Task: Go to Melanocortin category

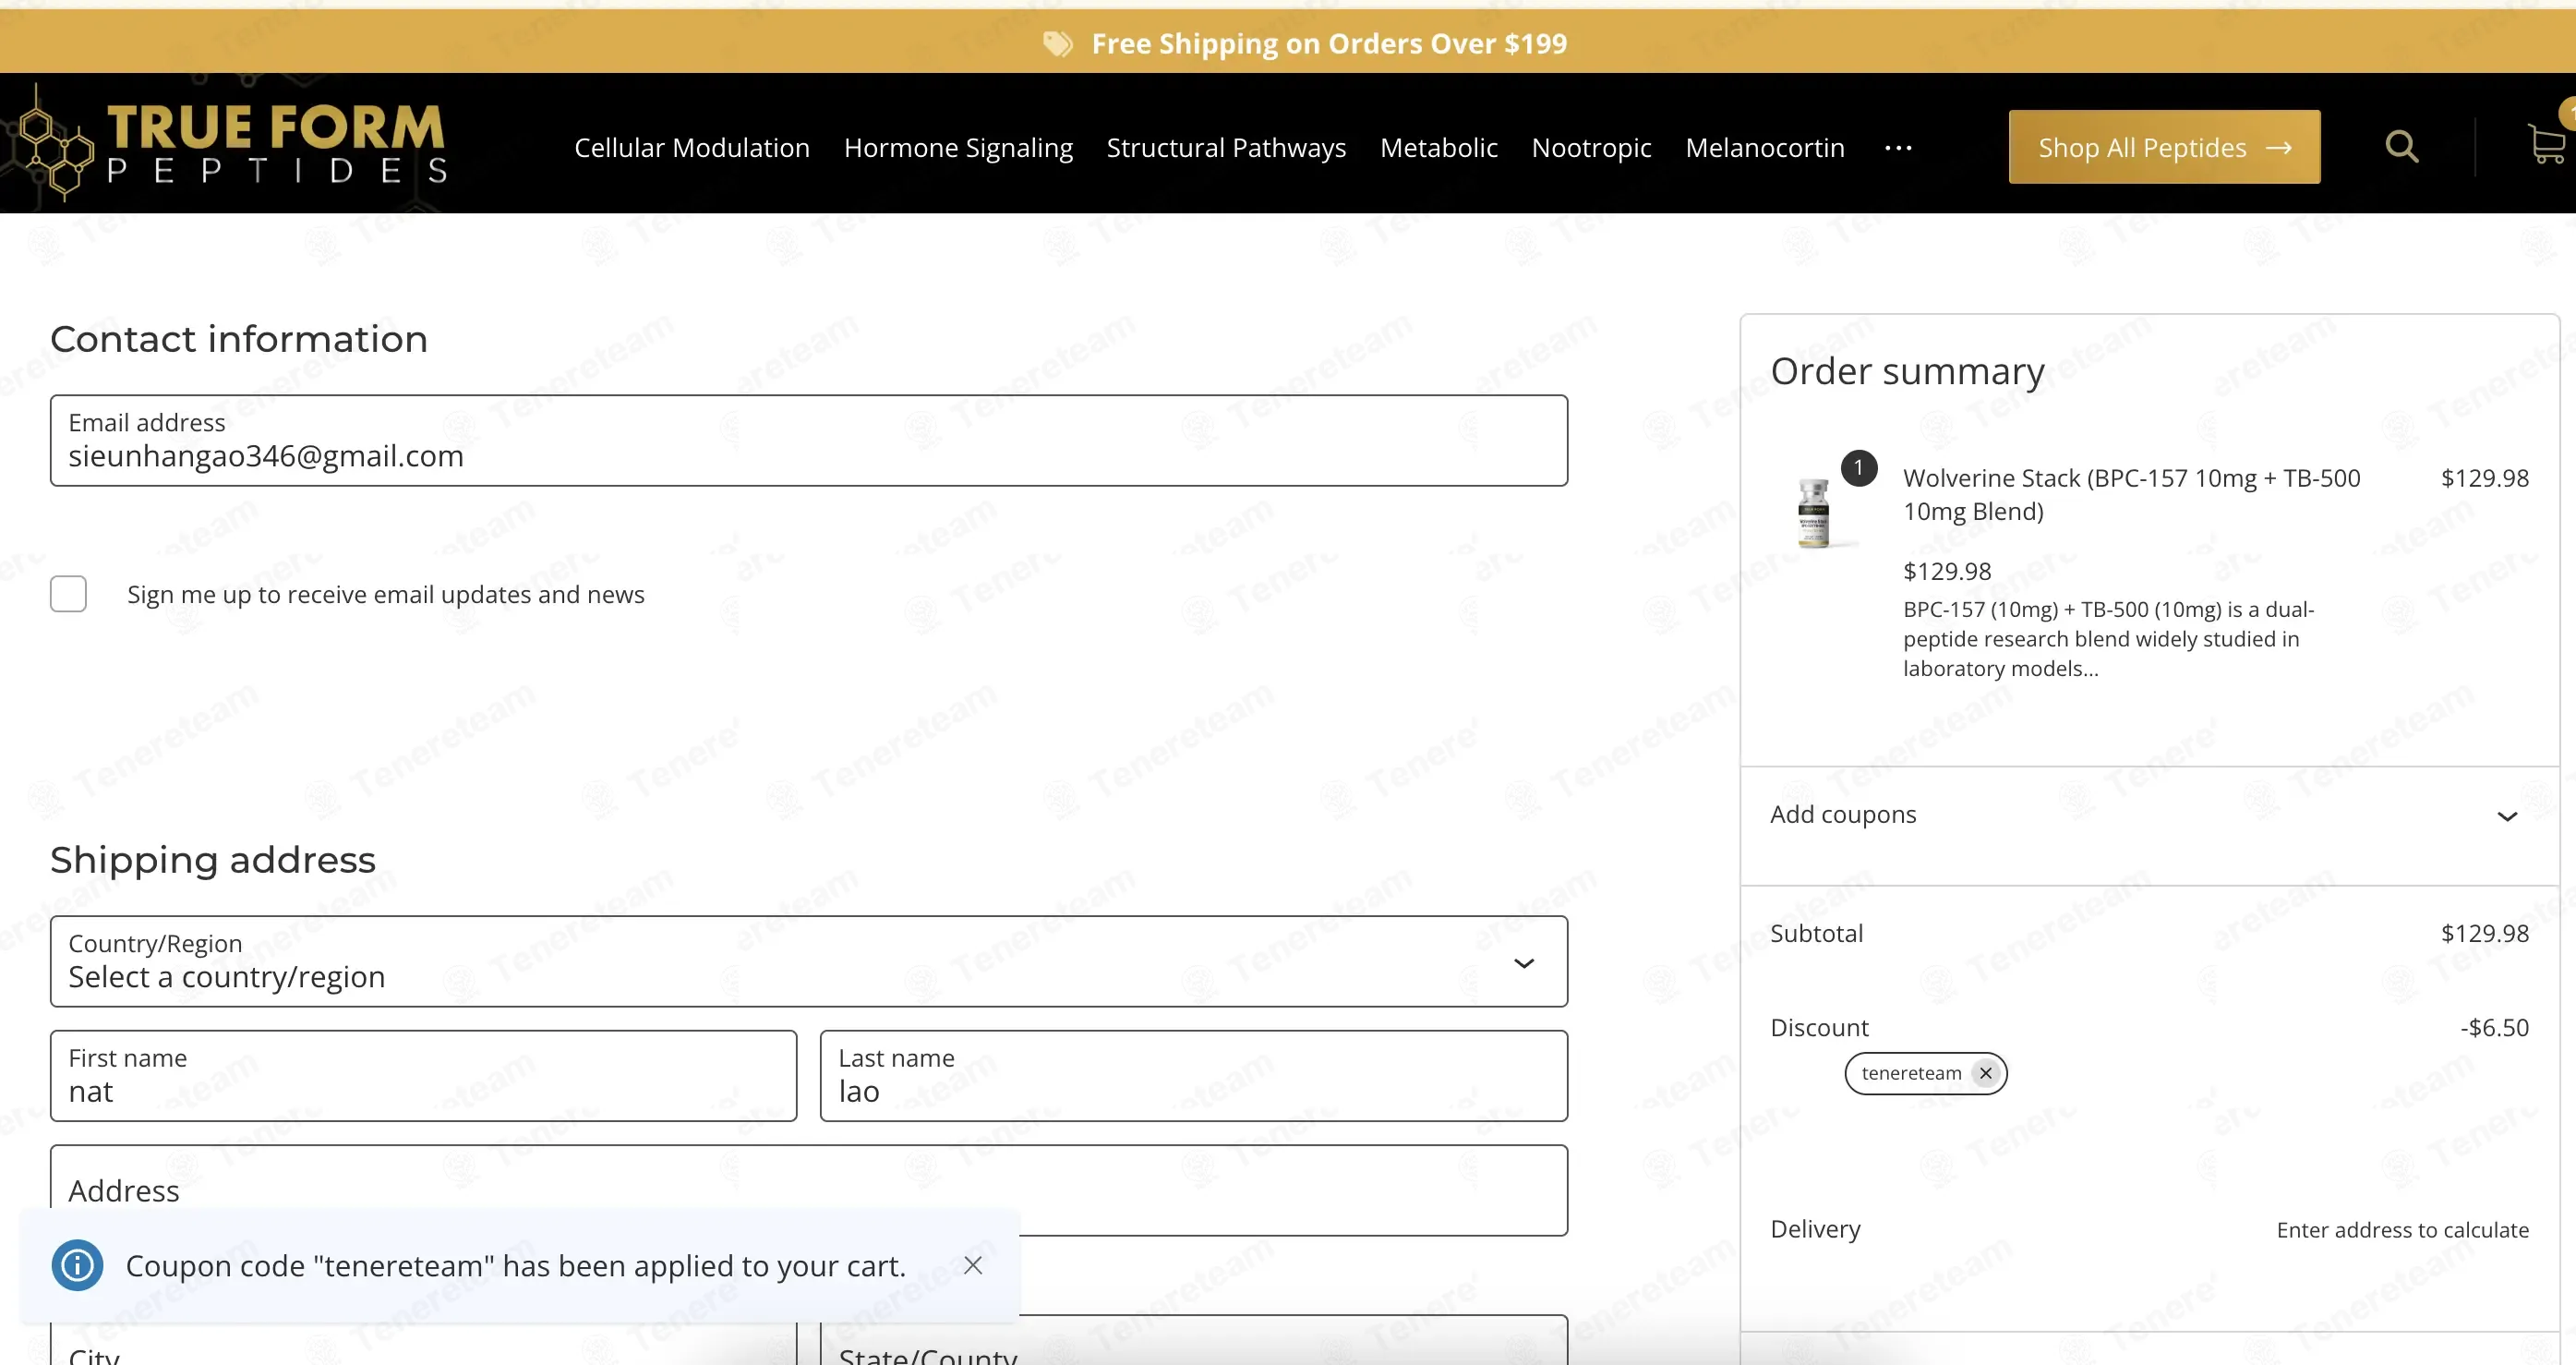Action: (x=1765, y=148)
